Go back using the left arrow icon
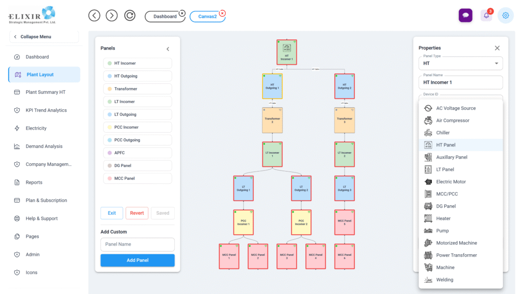 (x=94, y=15)
